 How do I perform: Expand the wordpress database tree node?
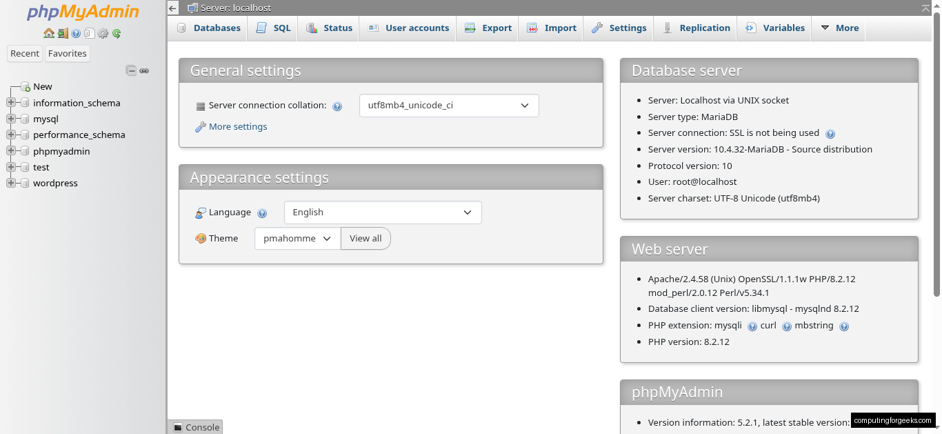(11, 183)
